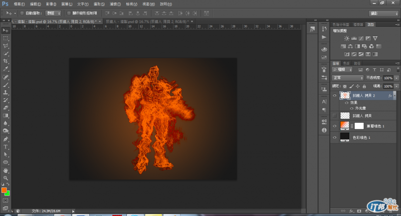This screenshot has height=216, width=401.
Task: Select the Hand tool
Action: click(6, 170)
